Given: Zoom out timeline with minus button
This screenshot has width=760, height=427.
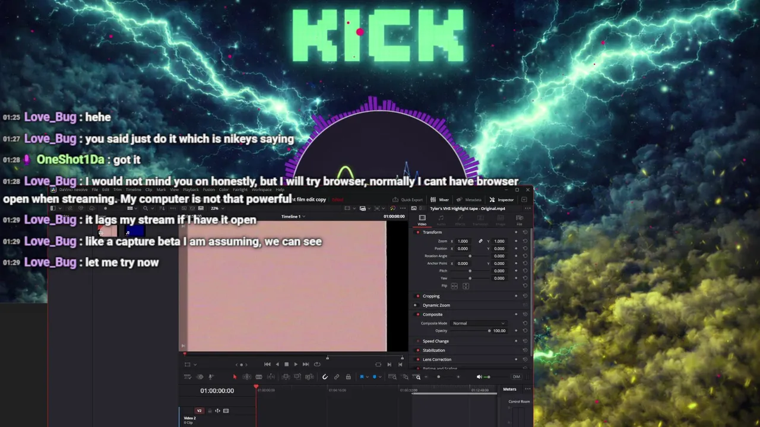Looking at the screenshot, I should click(x=426, y=377).
